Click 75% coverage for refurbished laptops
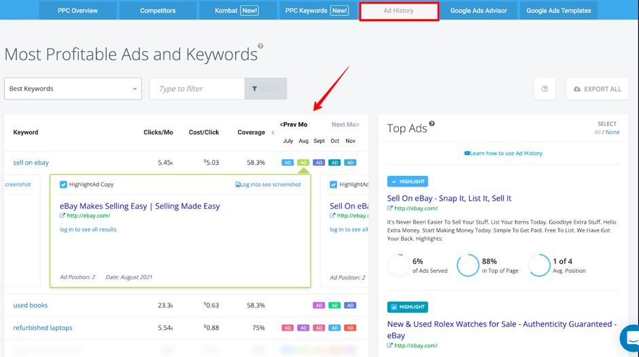639x357 pixels. click(258, 328)
